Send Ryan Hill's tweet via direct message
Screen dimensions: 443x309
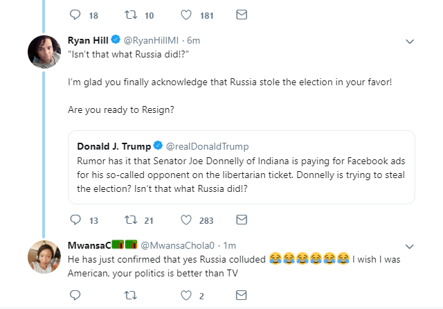click(x=242, y=220)
